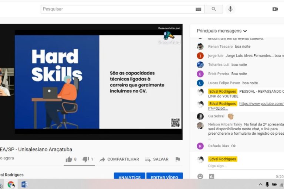Open Chrome from the taskbar
Viewport: 284px width, 189px height.
pyautogui.click(x=11, y=185)
